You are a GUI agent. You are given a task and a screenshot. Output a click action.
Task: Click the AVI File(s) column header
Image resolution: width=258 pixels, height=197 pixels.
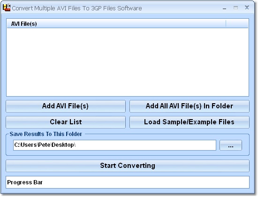point(116,24)
